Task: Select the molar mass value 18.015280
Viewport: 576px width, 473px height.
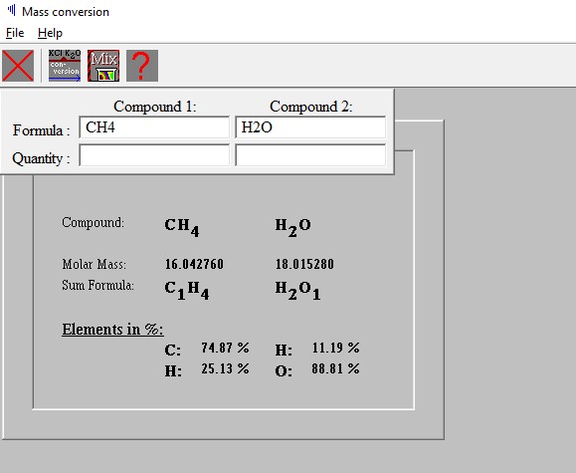Action: pos(304,264)
